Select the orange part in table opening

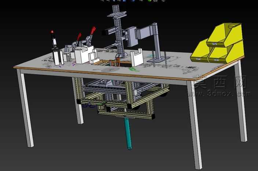coord(114,62)
